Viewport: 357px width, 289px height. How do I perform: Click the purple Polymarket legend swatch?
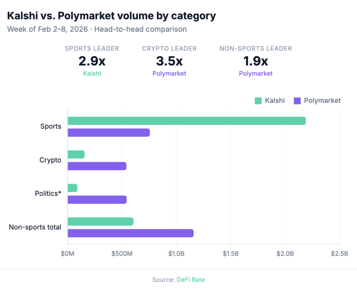pyautogui.click(x=297, y=101)
